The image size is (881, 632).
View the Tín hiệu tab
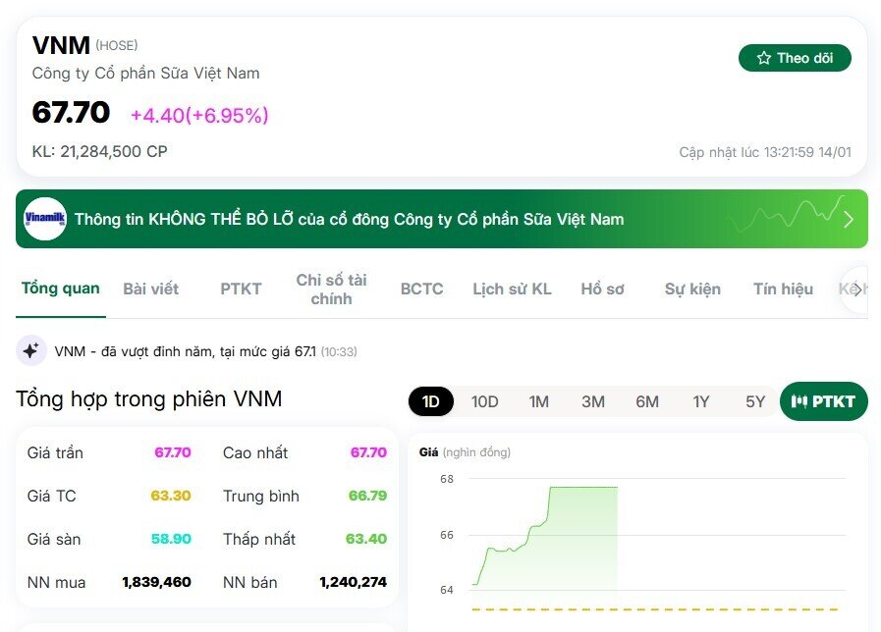tap(782, 289)
